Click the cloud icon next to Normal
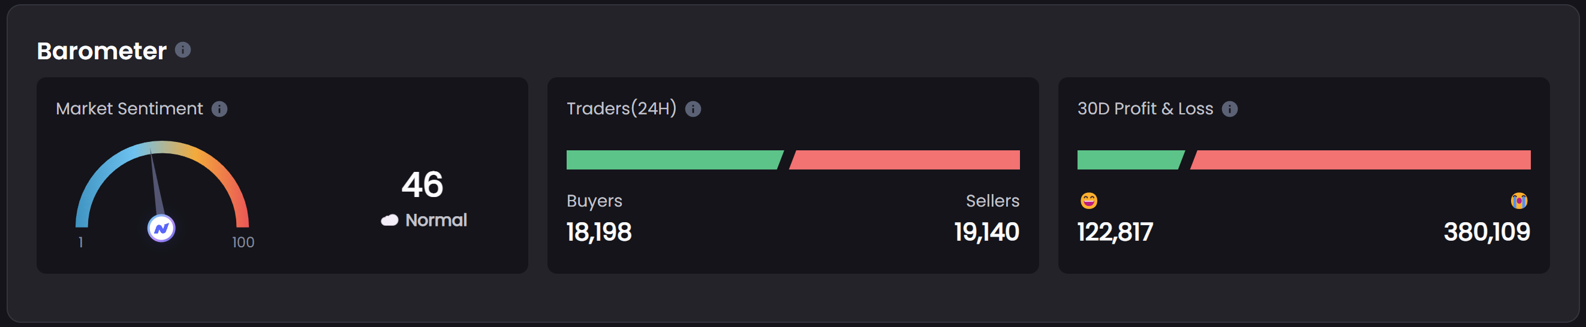This screenshot has height=327, width=1586. pyautogui.click(x=389, y=220)
